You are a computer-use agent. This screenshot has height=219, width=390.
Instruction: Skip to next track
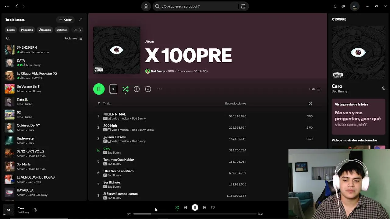pyautogui.click(x=205, y=207)
